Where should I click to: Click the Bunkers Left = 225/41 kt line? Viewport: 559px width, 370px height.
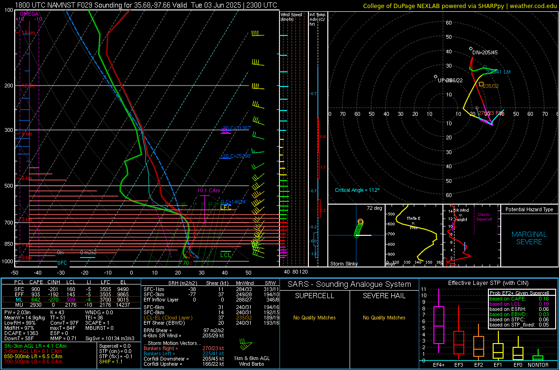[x=184, y=353]
